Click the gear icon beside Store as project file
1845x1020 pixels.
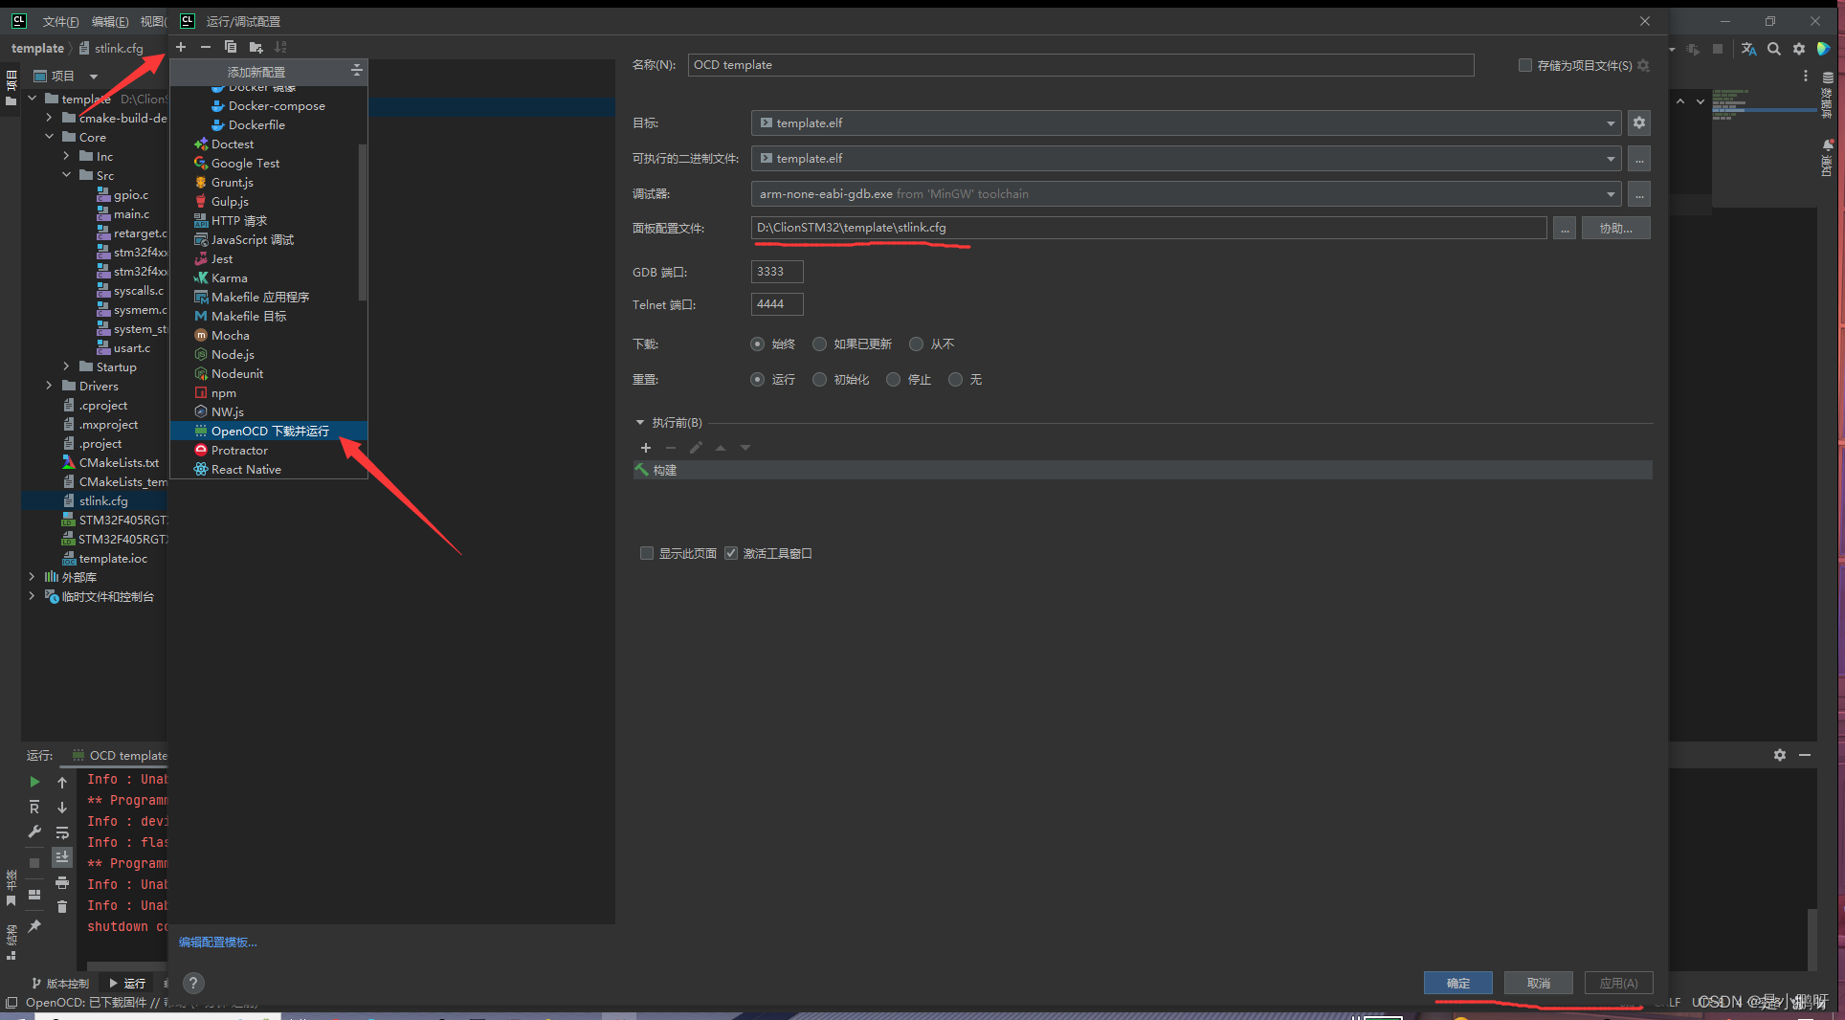1643,65
